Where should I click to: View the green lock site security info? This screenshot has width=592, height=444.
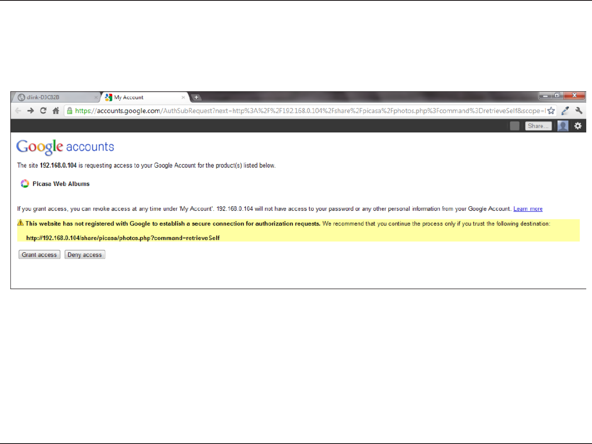point(70,110)
